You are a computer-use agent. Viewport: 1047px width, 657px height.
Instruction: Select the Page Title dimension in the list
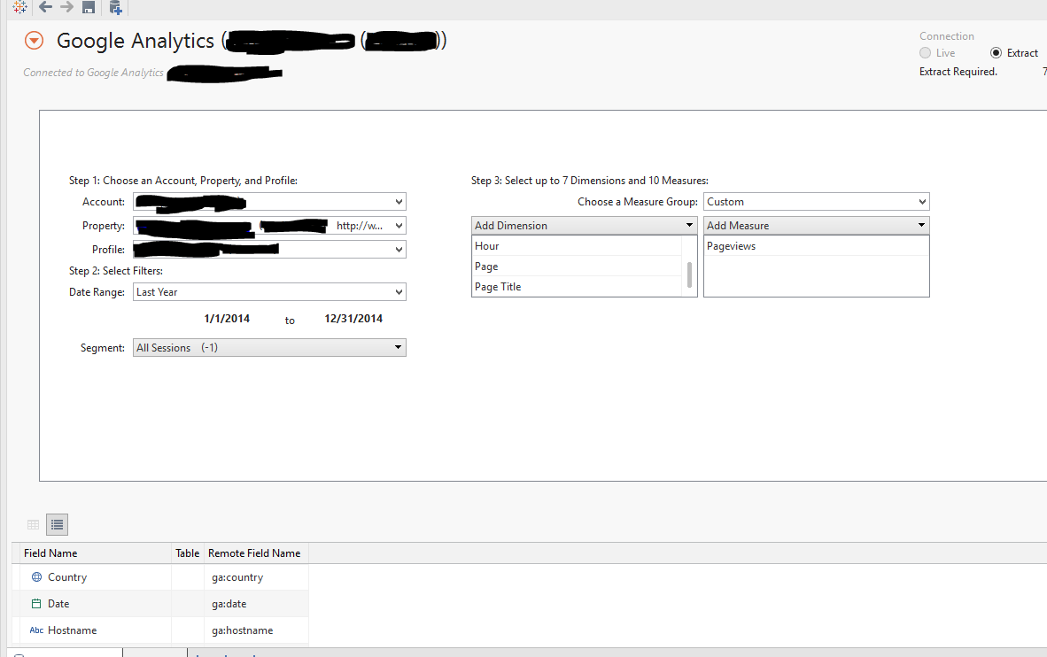click(577, 286)
